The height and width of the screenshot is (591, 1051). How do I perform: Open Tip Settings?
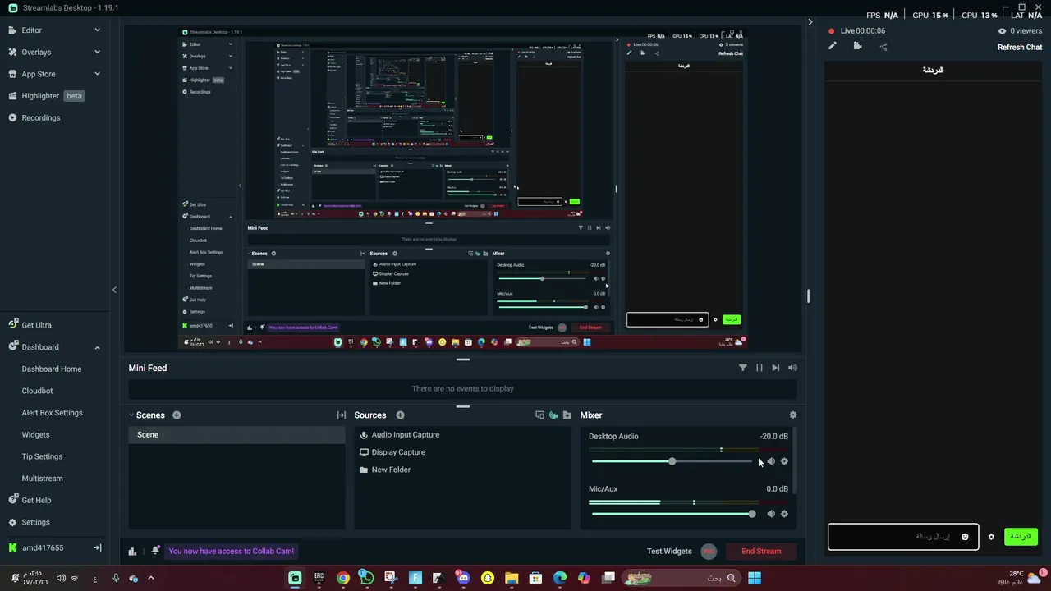42,456
